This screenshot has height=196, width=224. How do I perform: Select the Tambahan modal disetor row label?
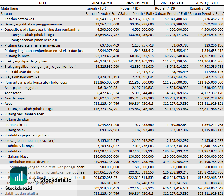pos(28,162)
